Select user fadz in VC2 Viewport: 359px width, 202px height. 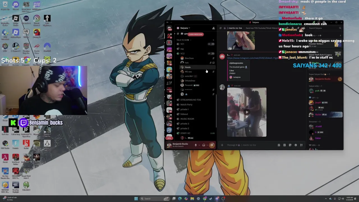[x=187, y=63]
